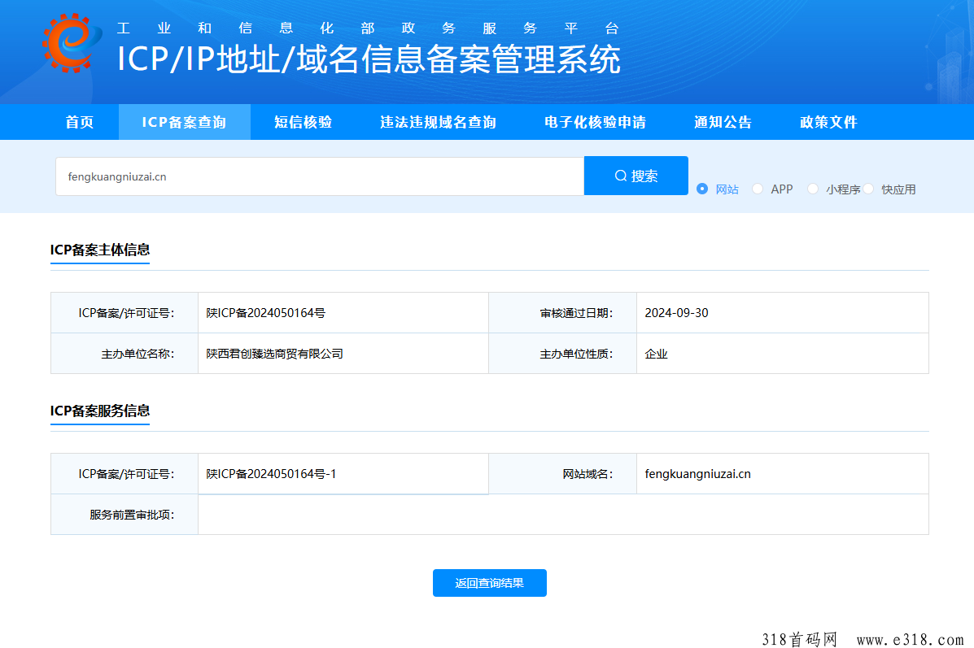Focus the domain search input field
974x648 pixels.
[320, 176]
